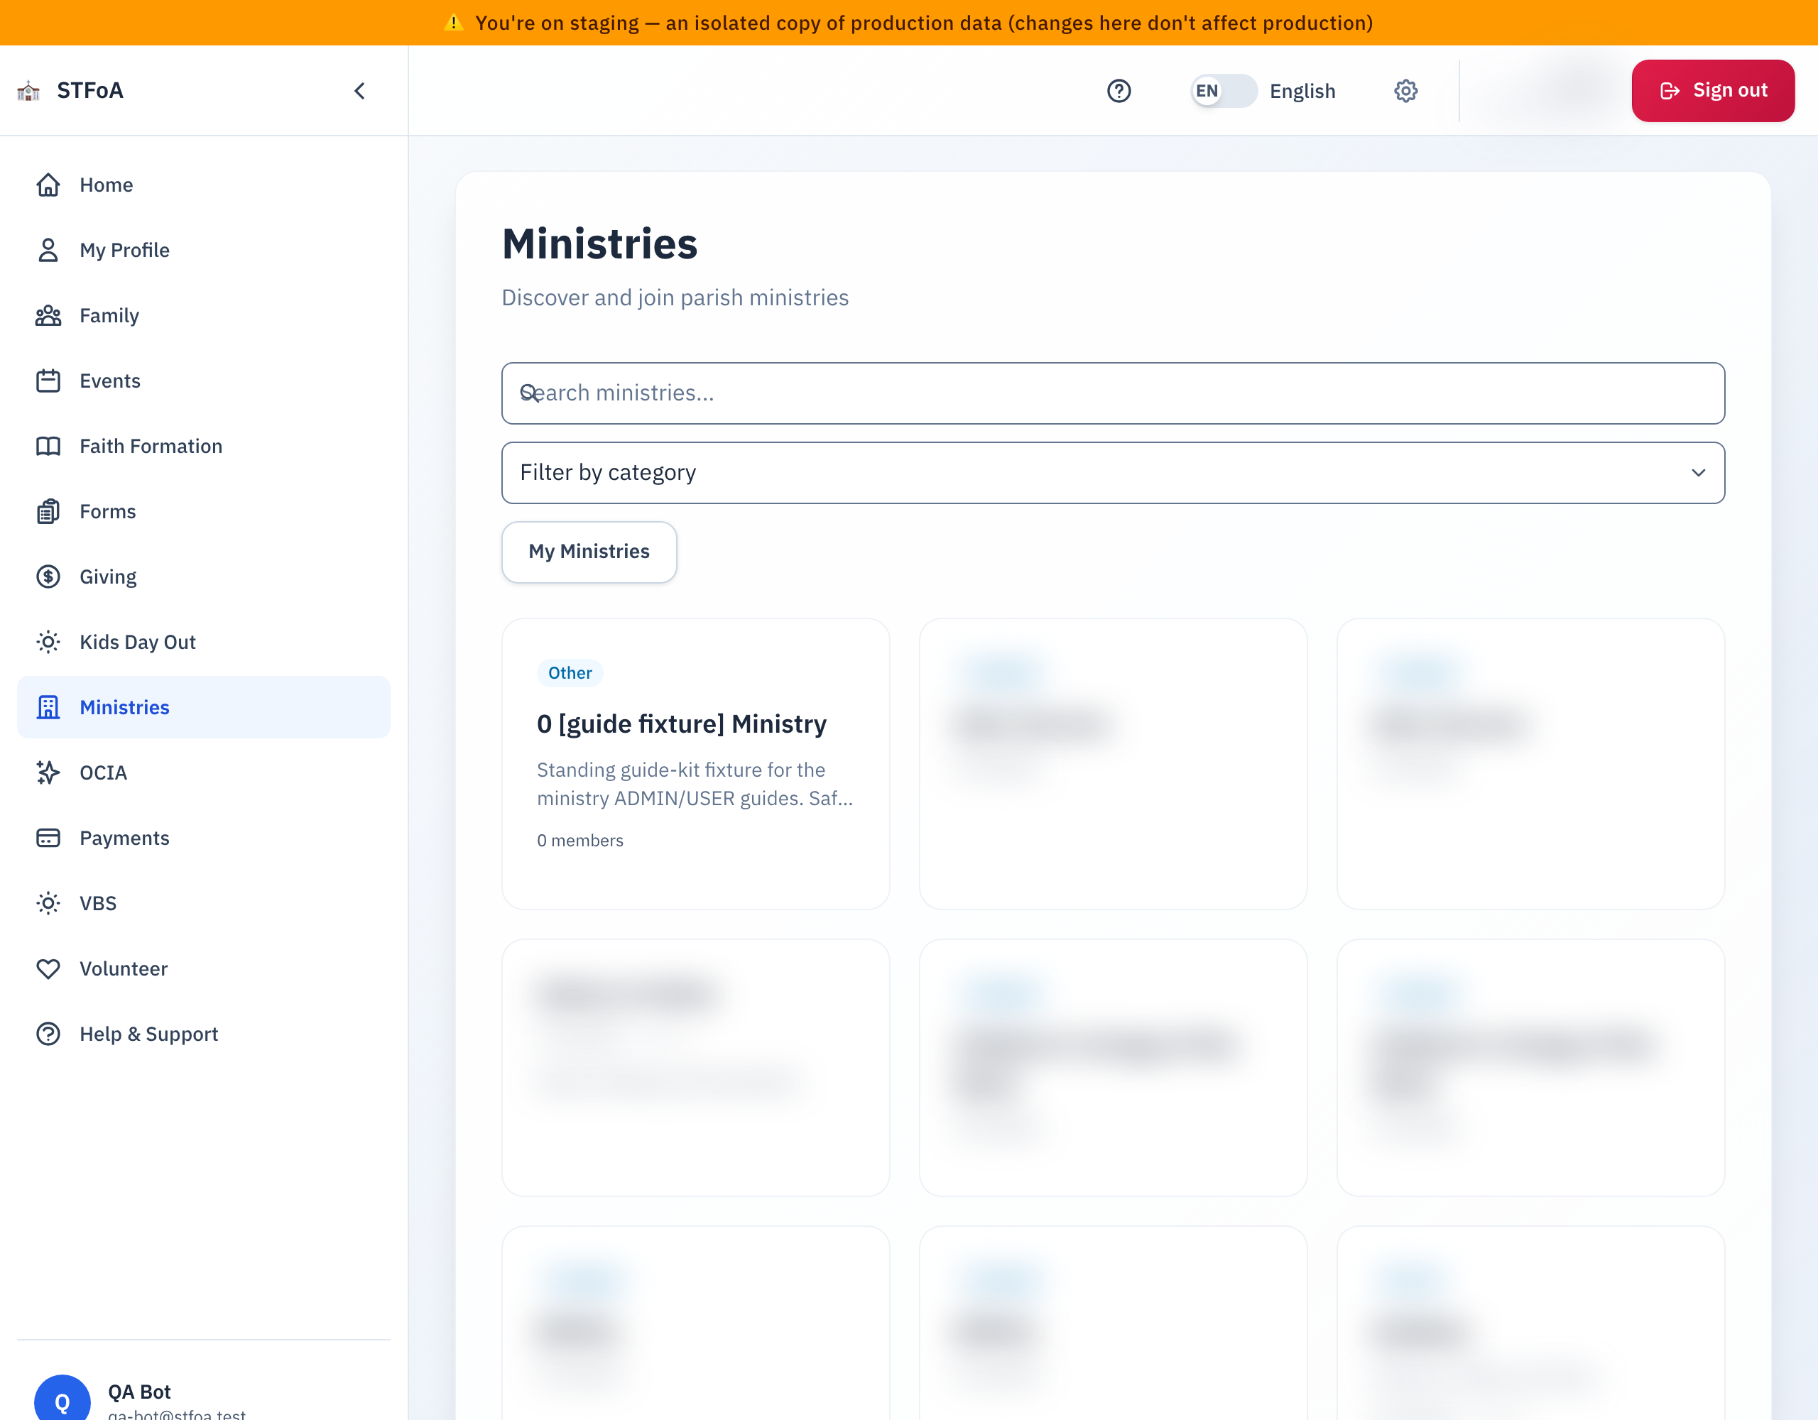Click the Sign out button

pos(1712,91)
